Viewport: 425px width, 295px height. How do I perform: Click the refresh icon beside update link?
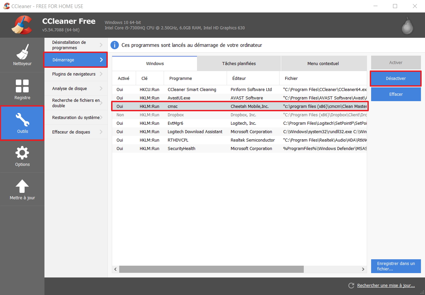pyautogui.click(x=351, y=286)
